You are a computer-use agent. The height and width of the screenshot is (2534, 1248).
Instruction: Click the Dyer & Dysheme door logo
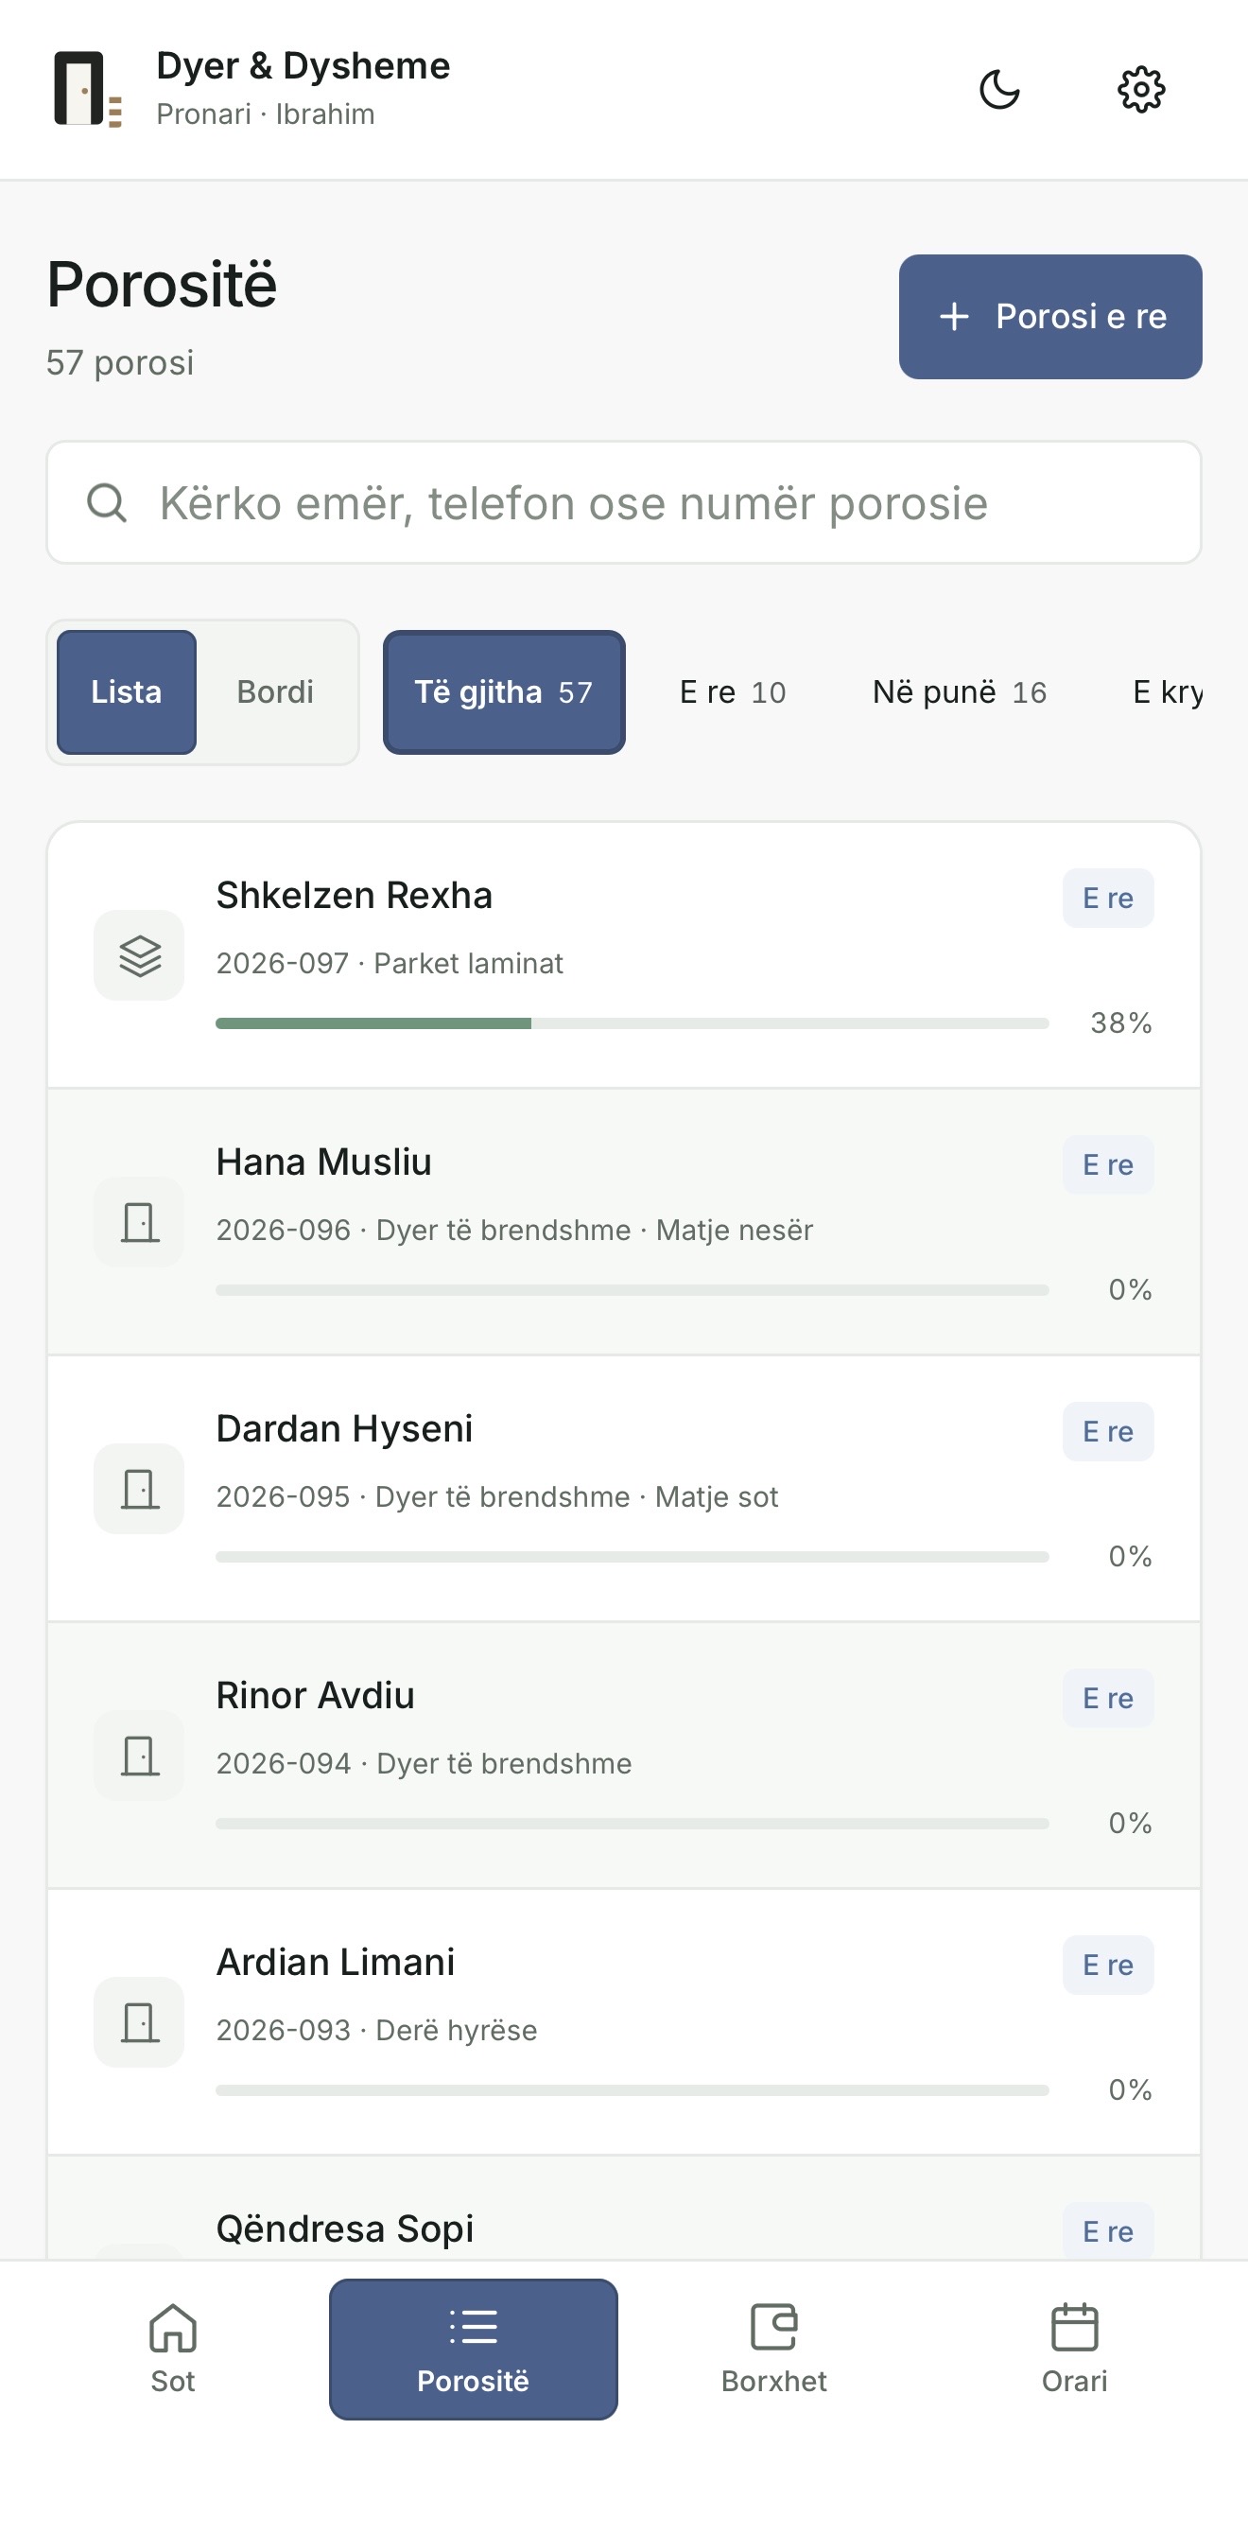pyautogui.click(x=88, y=90)
